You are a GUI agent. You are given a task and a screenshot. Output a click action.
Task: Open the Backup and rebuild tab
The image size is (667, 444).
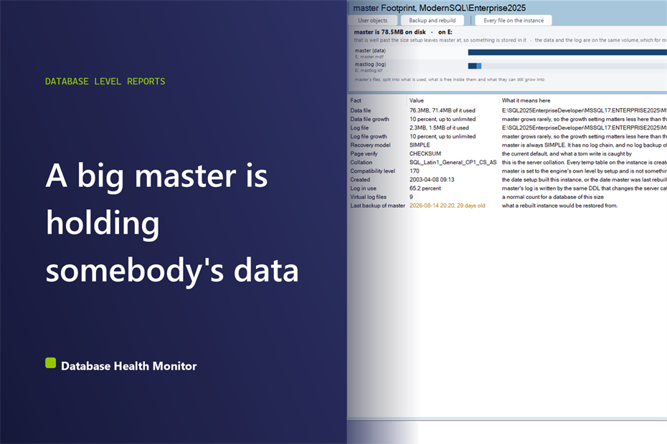coord(432,20)
